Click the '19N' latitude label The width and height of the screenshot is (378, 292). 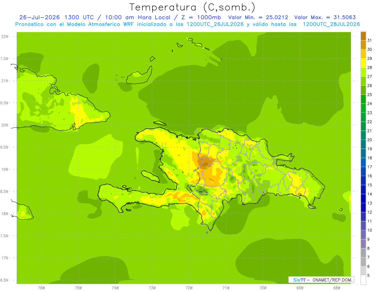[x=5, y=169]
